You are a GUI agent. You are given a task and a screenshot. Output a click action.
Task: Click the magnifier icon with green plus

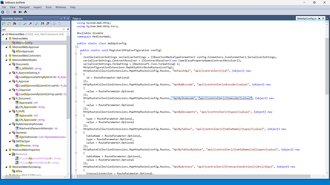pos(30,23)
